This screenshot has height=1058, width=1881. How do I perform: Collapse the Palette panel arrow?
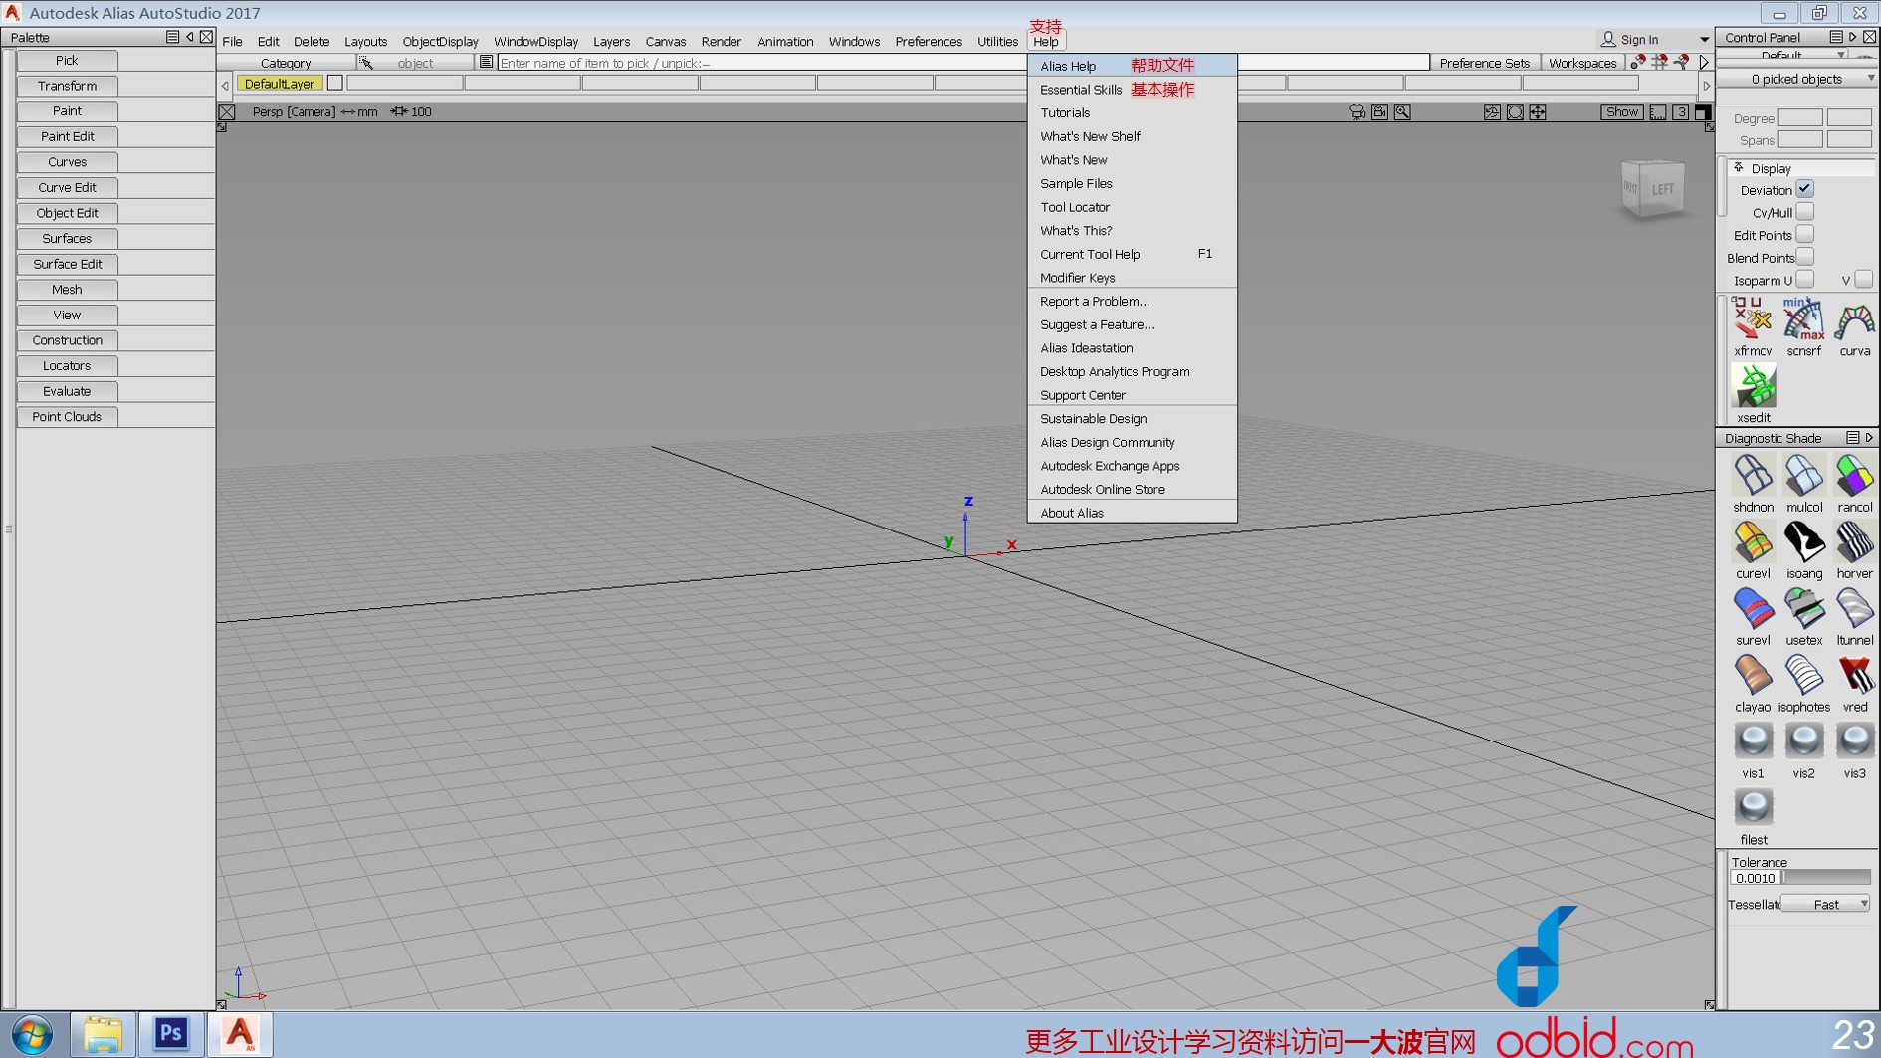coord(189,37)
